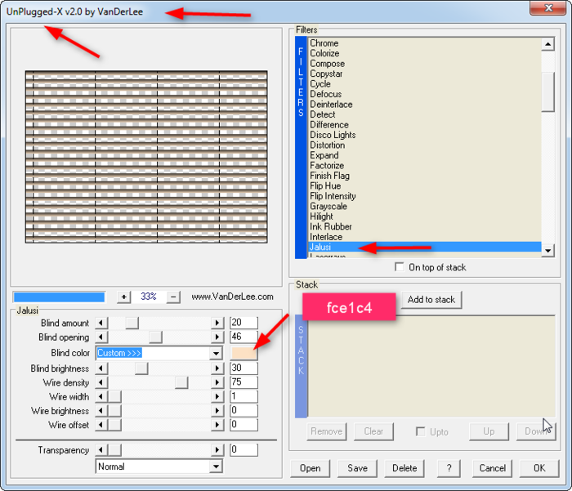Decrease Blind amount with left arrow

[x=101, y=323]
